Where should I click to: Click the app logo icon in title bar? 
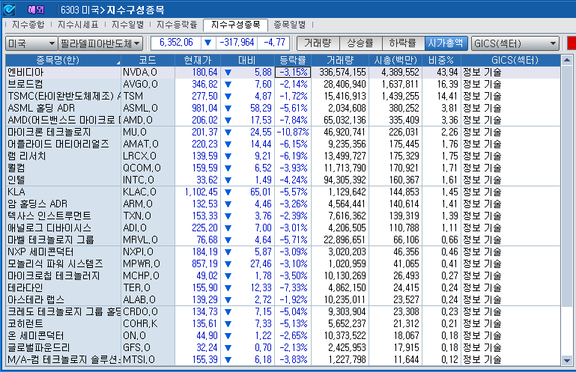point(9,10)
